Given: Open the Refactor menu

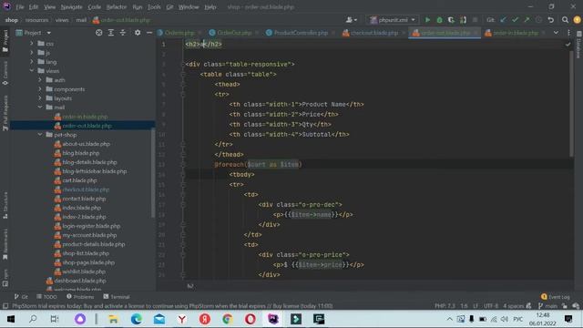Looking at the screenshot, I should [x=117, y=7].
